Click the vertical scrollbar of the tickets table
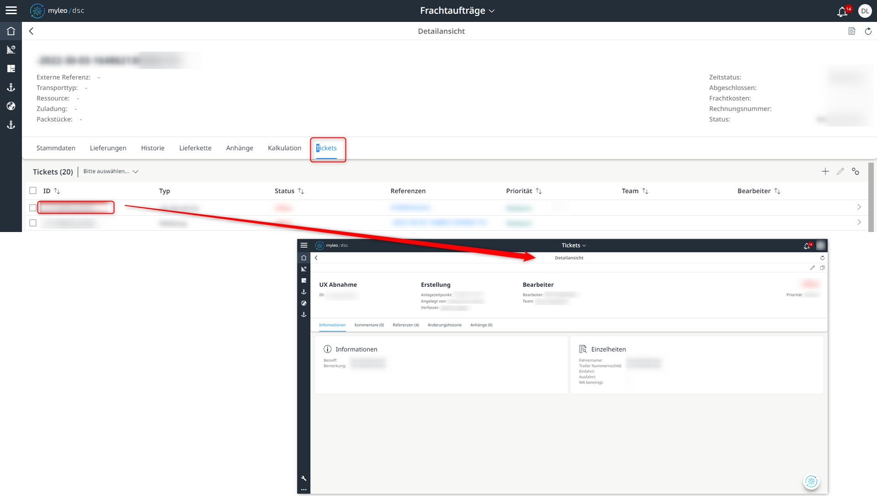 pyautogui.click(x=871, y=197)
